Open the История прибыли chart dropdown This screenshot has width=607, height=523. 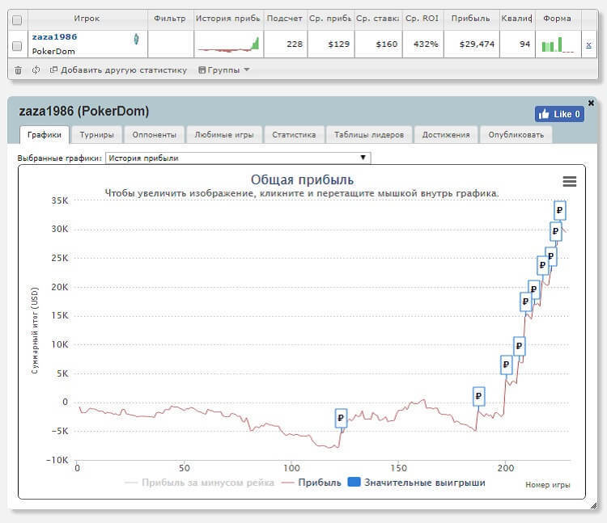[x=238, y=158]
